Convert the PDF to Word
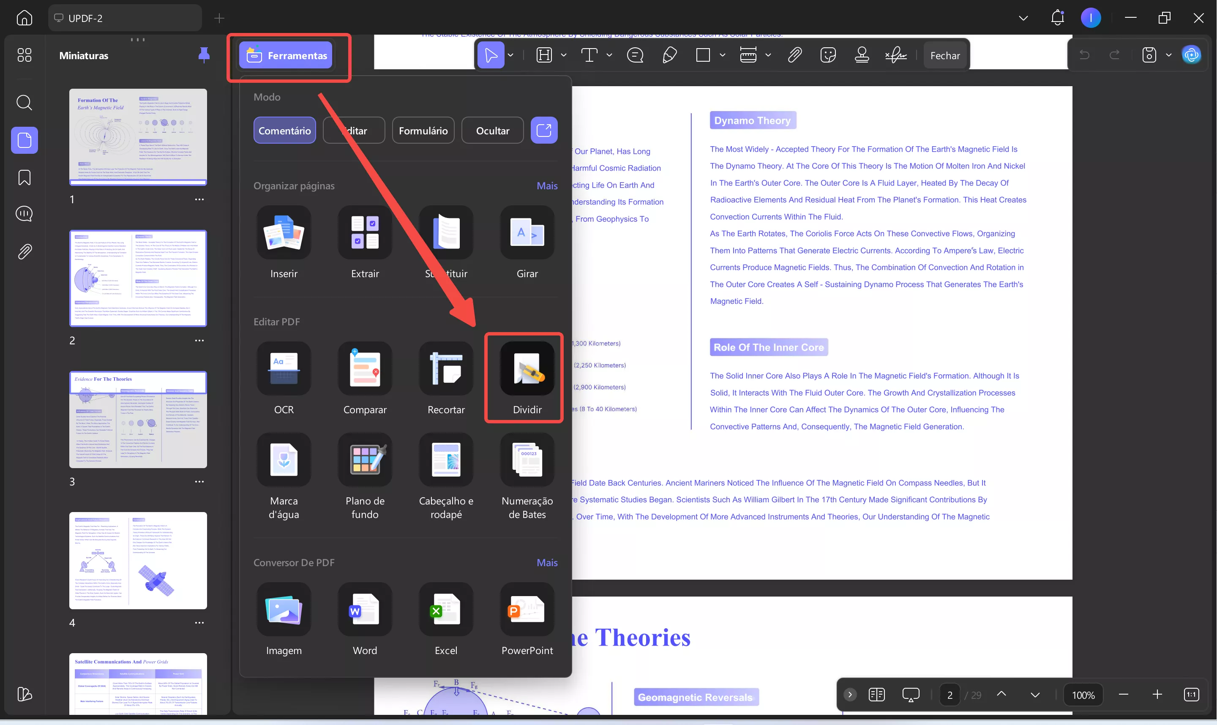 (364, 610)
